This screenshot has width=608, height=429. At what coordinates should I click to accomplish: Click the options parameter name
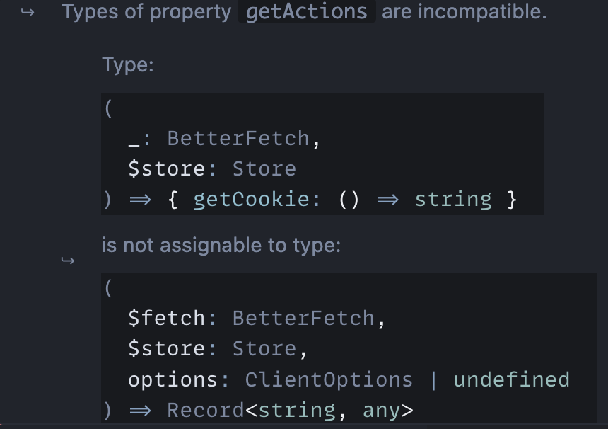173,379
